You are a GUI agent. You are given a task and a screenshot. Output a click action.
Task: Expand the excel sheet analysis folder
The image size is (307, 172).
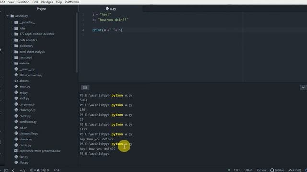coord(12,52)
